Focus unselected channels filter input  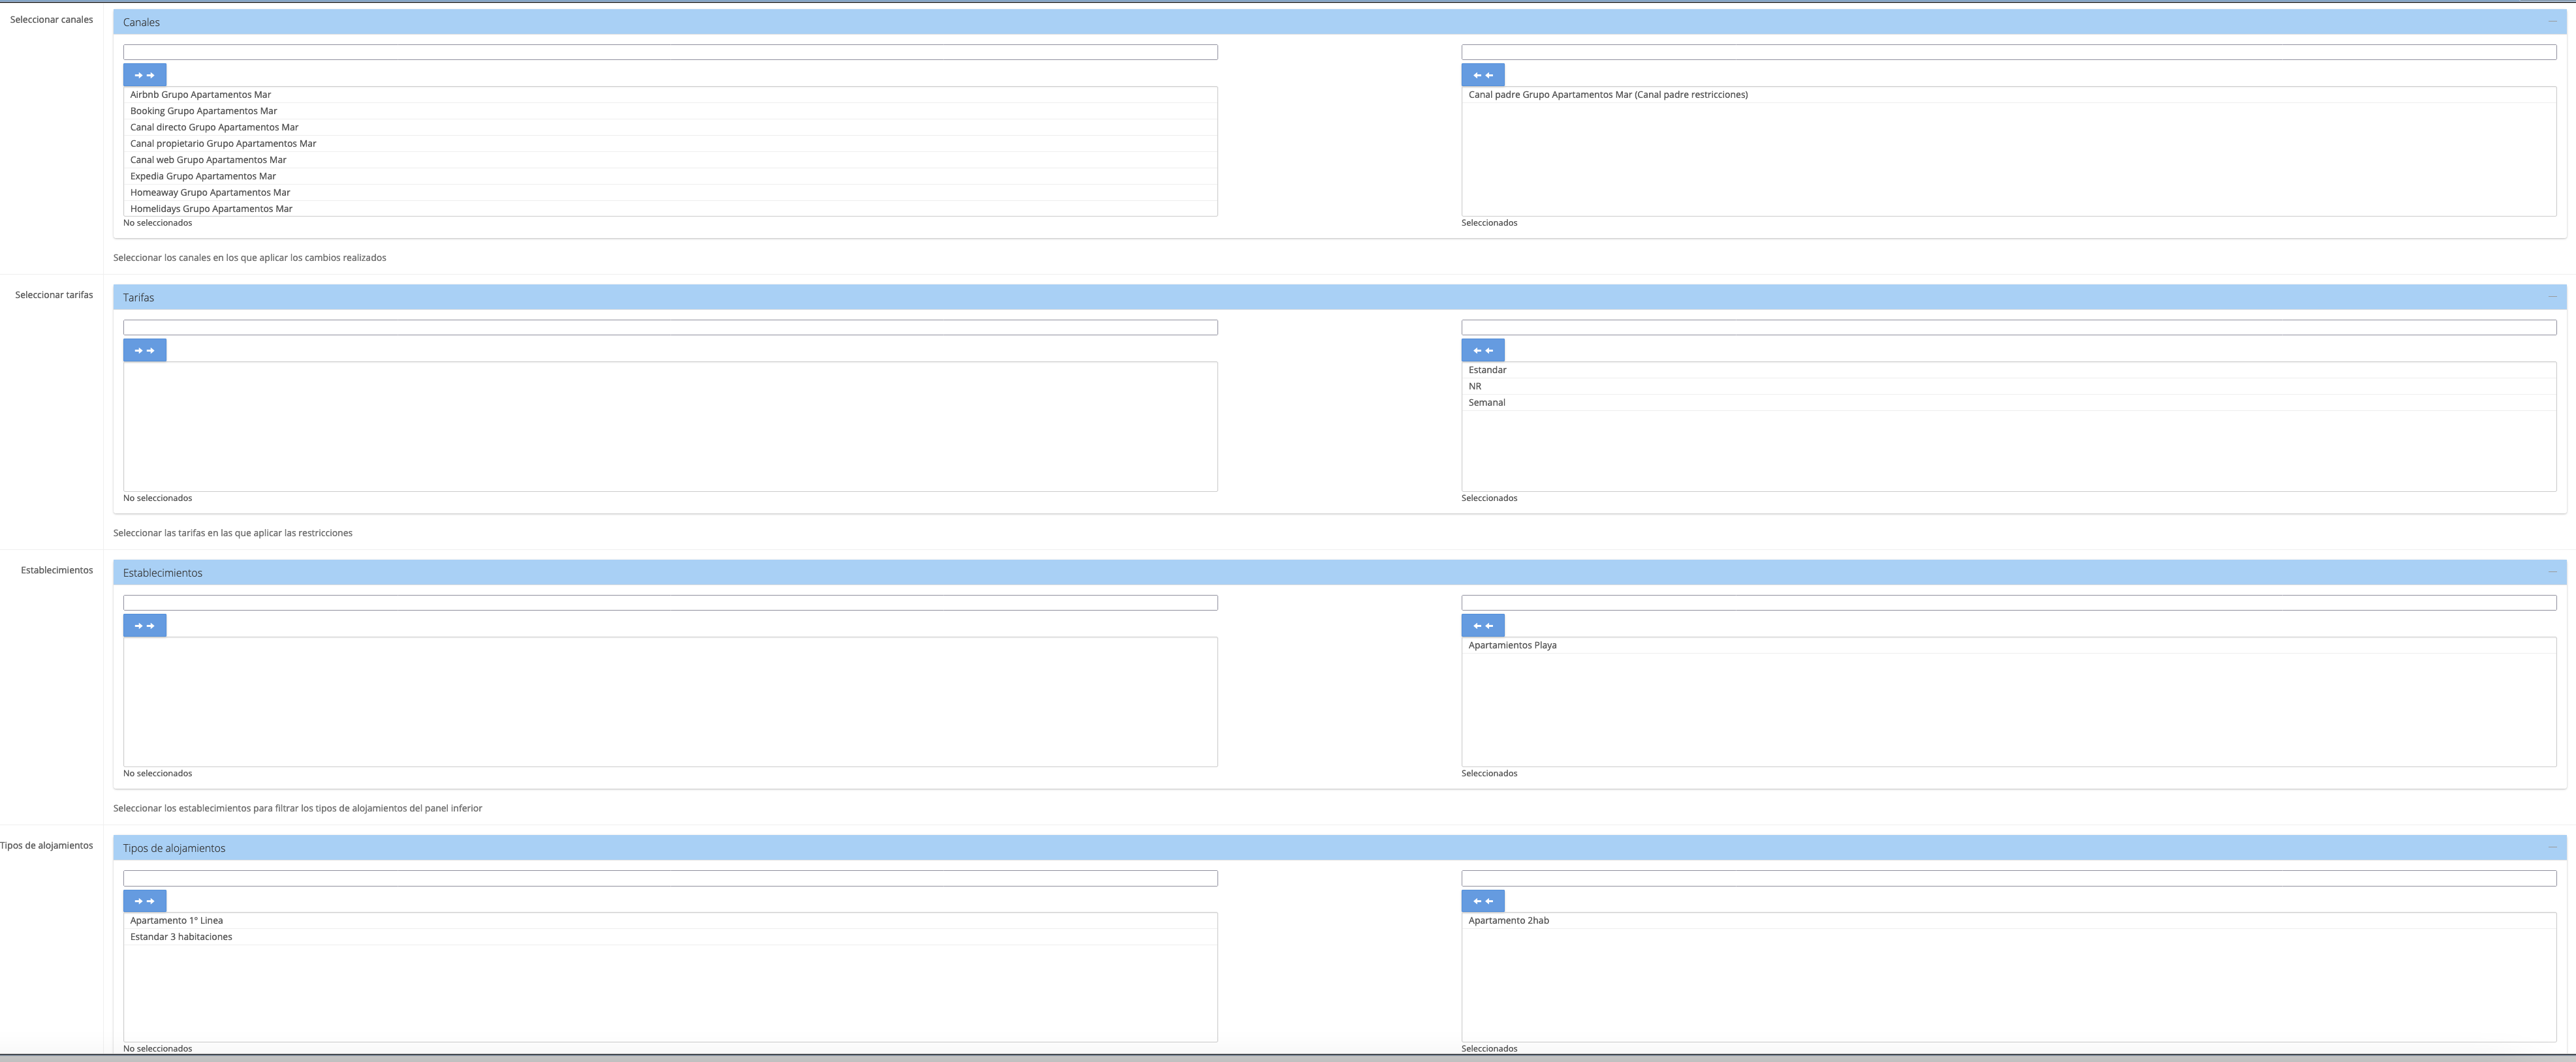point(670,52)
